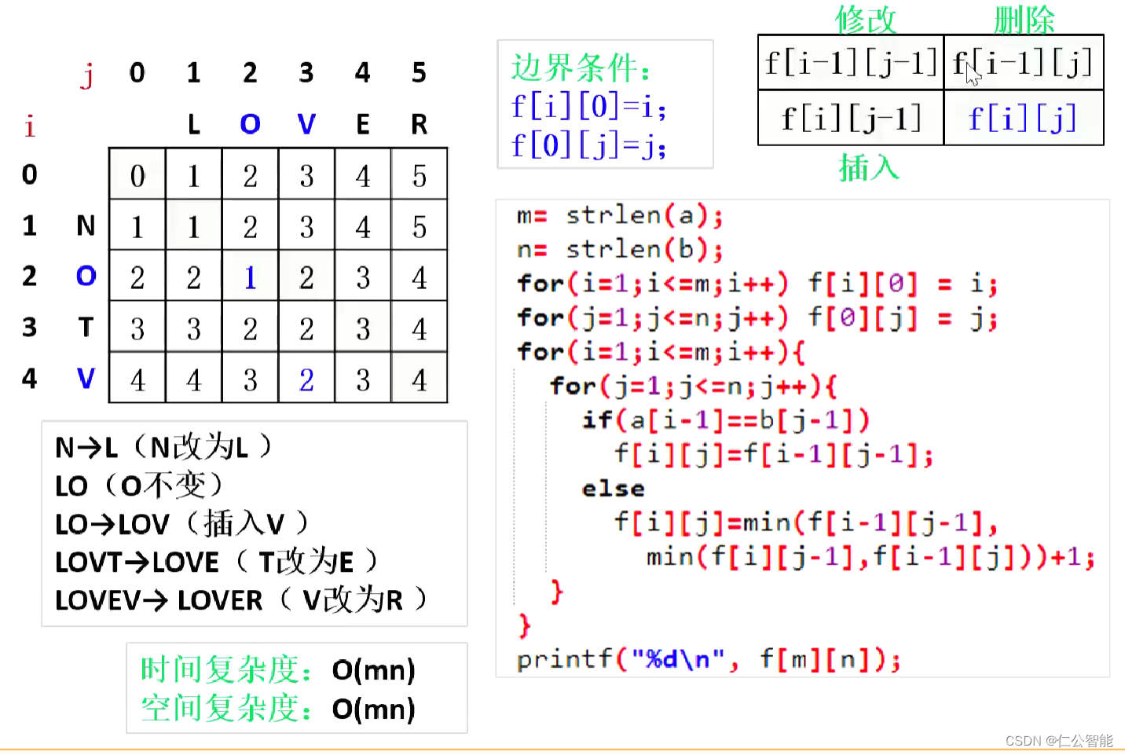Click the green label 删除
Screen dimensions: 1125x755
[x=1024, y=19]
